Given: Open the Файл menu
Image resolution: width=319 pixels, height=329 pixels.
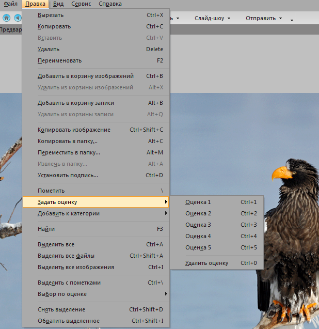Looking at the screenshot, I should pos(10,4).
